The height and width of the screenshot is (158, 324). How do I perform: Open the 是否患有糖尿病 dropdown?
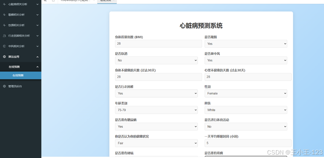pyautogui.click(x=156, y=127)
